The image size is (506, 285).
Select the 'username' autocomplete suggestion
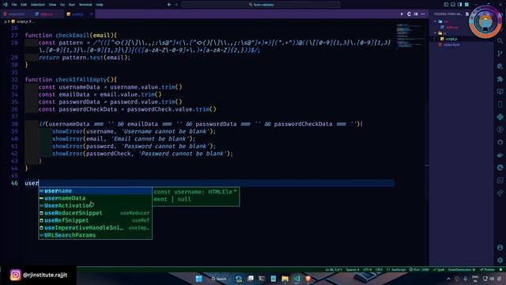pyautogui.click(x=95, y=191)
